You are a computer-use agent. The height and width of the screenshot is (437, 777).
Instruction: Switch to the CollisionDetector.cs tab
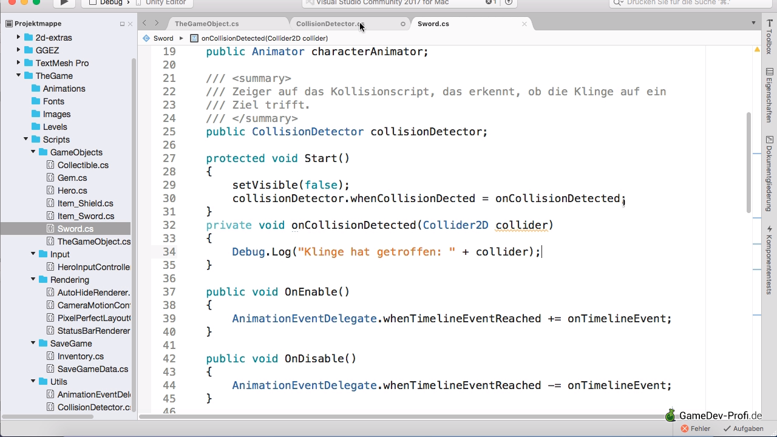tap(328, 24)
